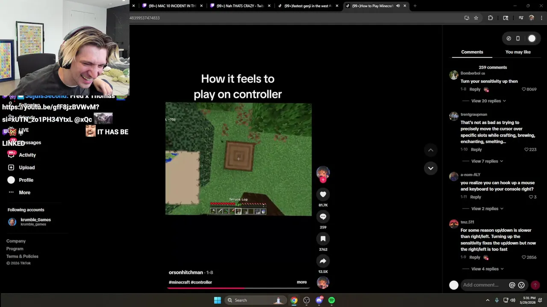Follow creator via red plus badge

click(x=323, y=180)
